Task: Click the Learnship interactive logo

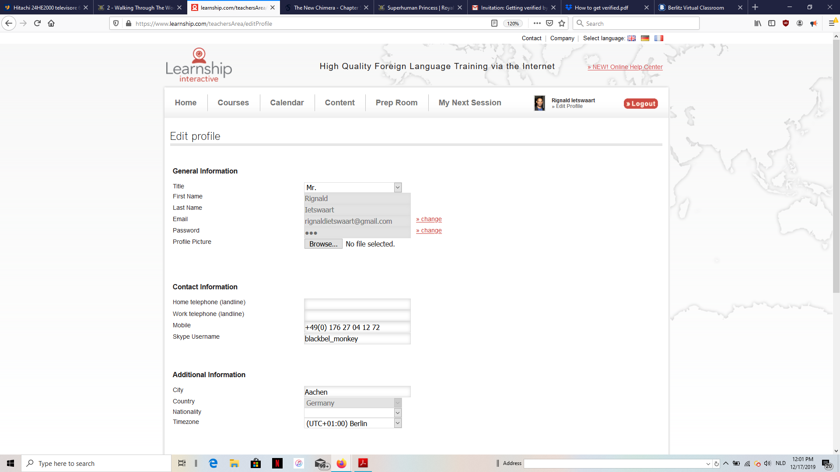Action: coord(199,66)
